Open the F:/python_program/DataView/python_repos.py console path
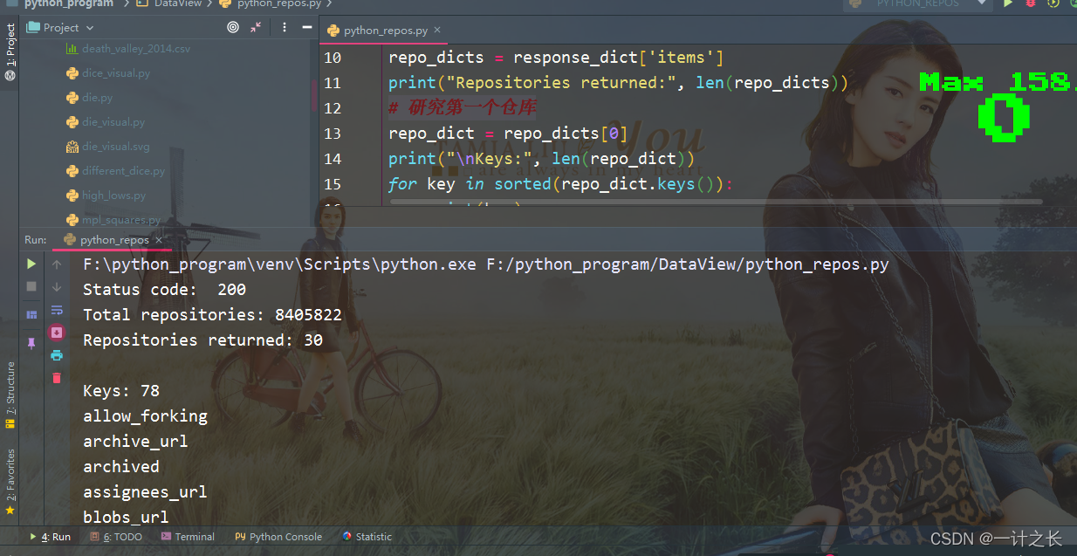This screenshot has width=1077, height=556. tap(688, 264)
